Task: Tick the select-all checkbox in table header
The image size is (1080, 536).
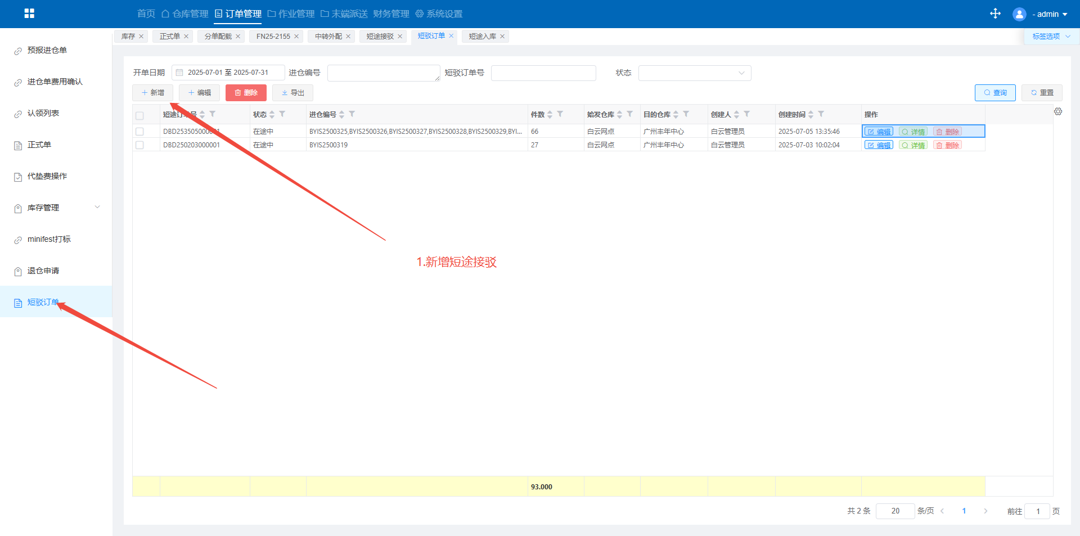Action: click(x=139, y=115)
